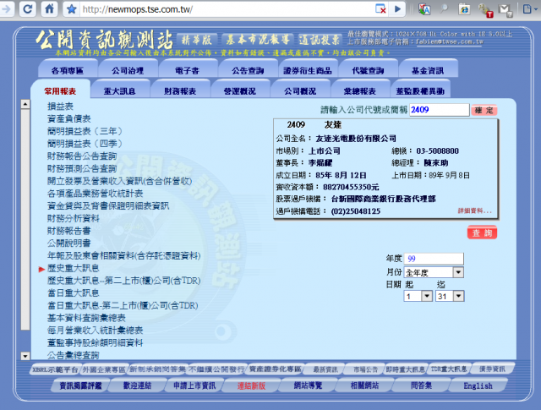Image resolution: width=541 pixels, height=410 pixels.
Task: Open the 公開說明書 link
Action: [69, 243]
